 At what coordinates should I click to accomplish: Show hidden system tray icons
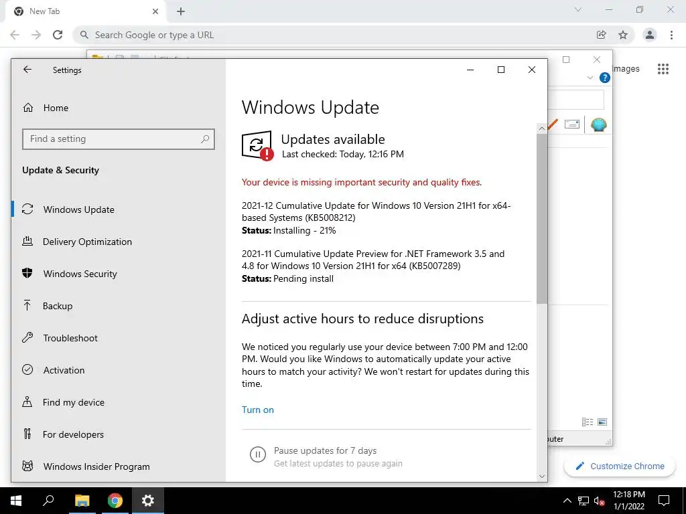point(567,501)
